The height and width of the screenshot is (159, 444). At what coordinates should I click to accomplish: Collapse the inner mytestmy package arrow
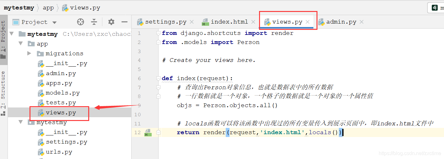[x=21, y=122]
